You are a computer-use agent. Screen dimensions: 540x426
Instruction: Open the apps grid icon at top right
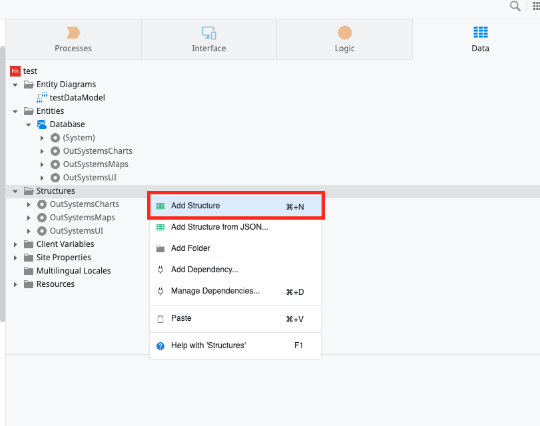tap(536, 6)
